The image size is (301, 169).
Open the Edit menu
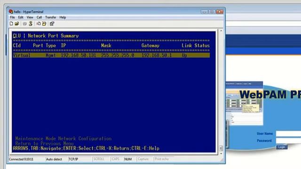[x=21, y=17]
